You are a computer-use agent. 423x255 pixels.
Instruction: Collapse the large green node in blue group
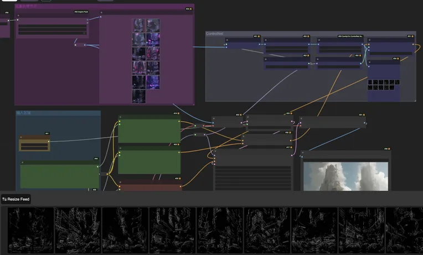pyautogui.click(x=23, y=163)
